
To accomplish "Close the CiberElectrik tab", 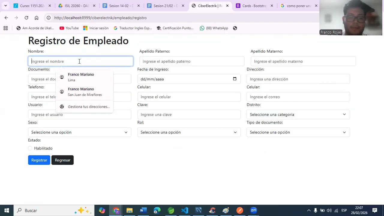I will coord(227,6).
